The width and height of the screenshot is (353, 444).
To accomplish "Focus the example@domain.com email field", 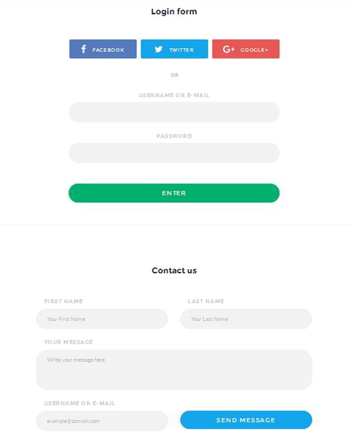I will [102, 421].
